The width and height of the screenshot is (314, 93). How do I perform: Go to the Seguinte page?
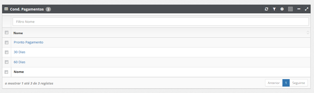(299, 83)
